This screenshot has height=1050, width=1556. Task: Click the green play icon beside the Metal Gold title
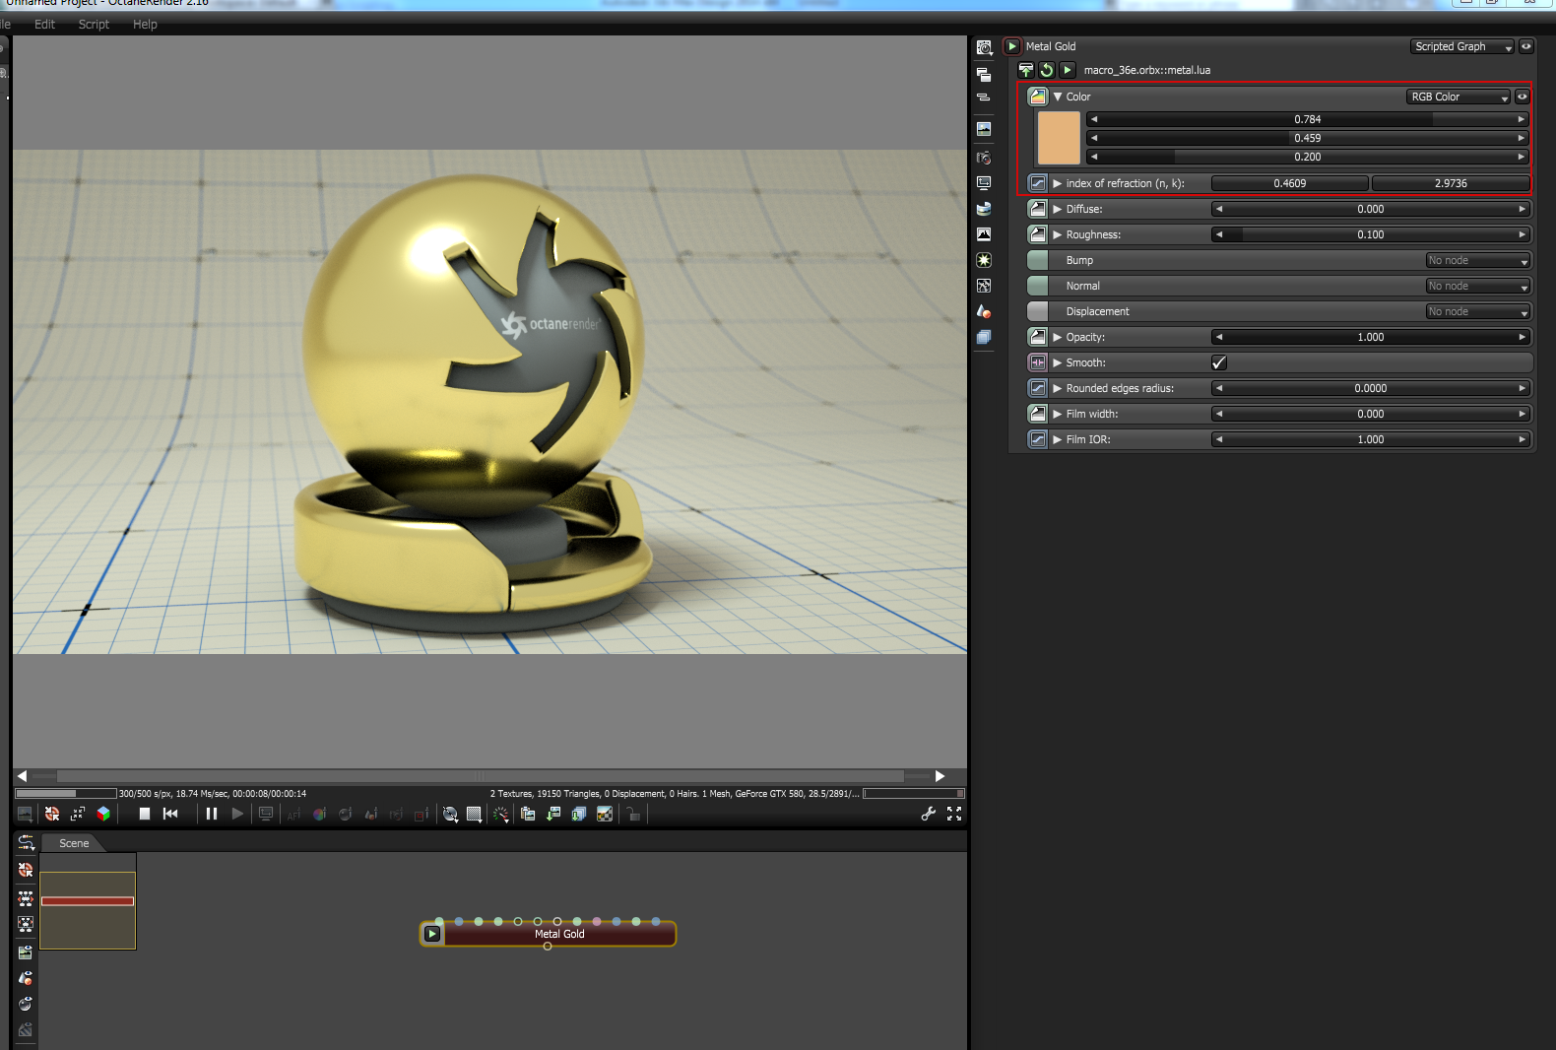1012,46
